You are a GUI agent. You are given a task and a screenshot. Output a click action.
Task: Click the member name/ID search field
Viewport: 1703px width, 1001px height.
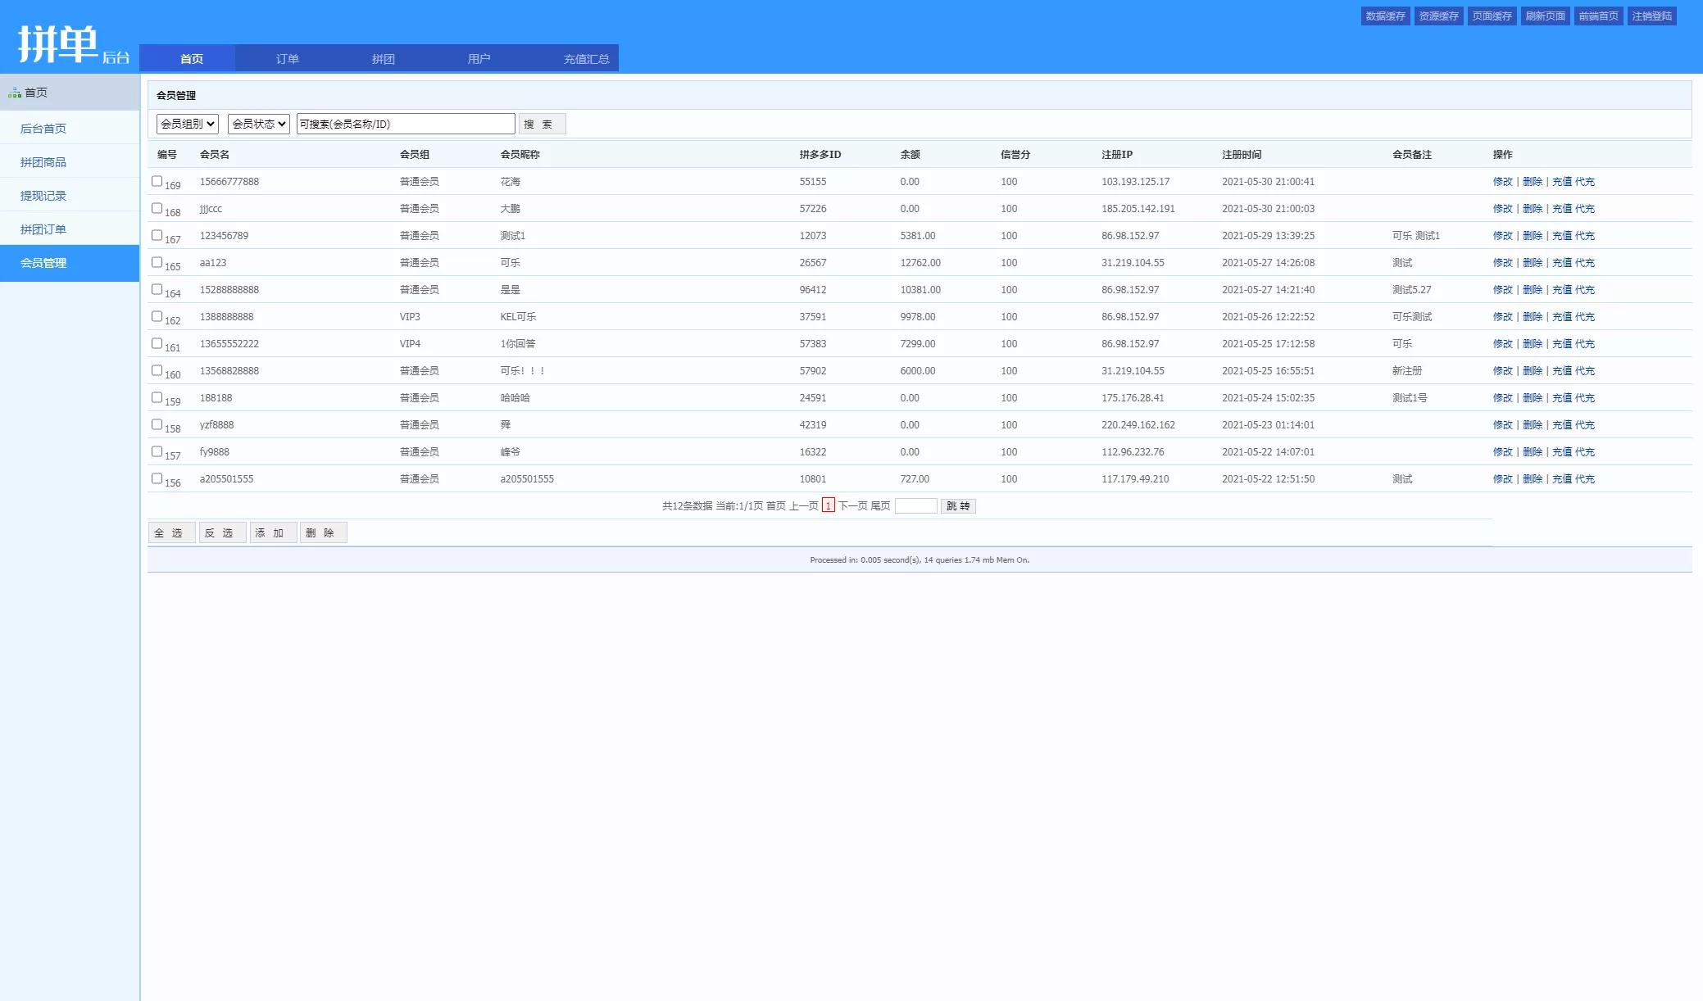[406, 124]
